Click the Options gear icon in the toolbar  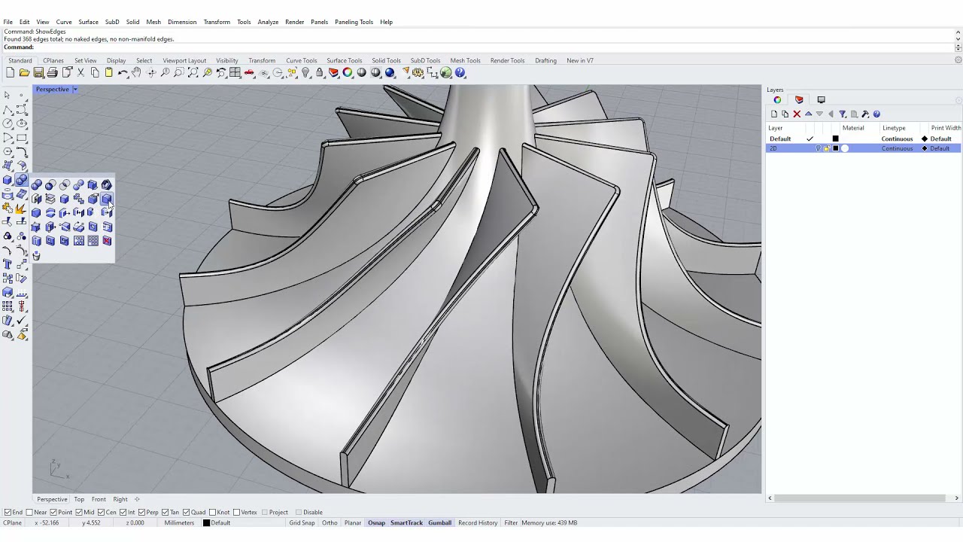coord(418,73)
